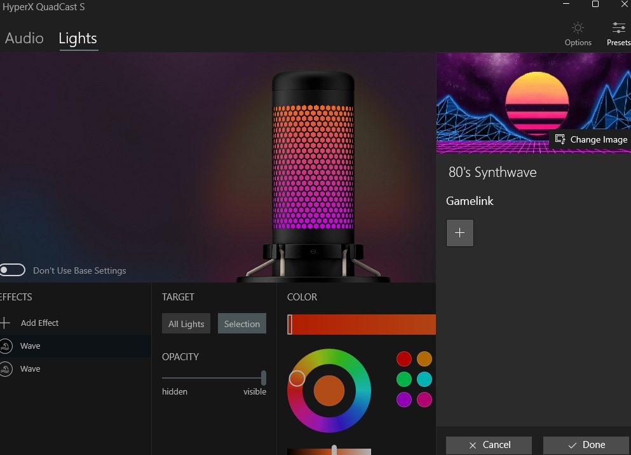Click the Cancel button

pyautogui.click(x=489, y=445)
